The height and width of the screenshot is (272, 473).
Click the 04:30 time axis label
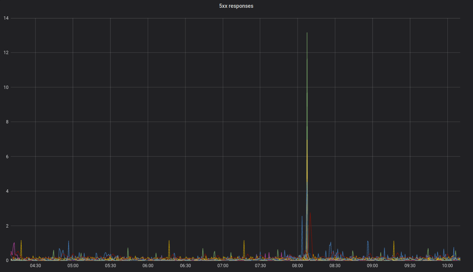(x=35, y=265)
